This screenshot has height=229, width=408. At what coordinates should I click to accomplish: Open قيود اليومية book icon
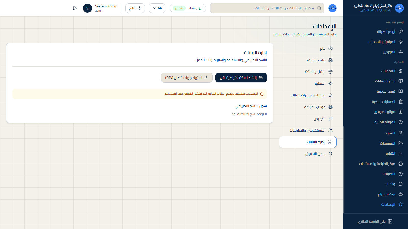coord(401,91)
